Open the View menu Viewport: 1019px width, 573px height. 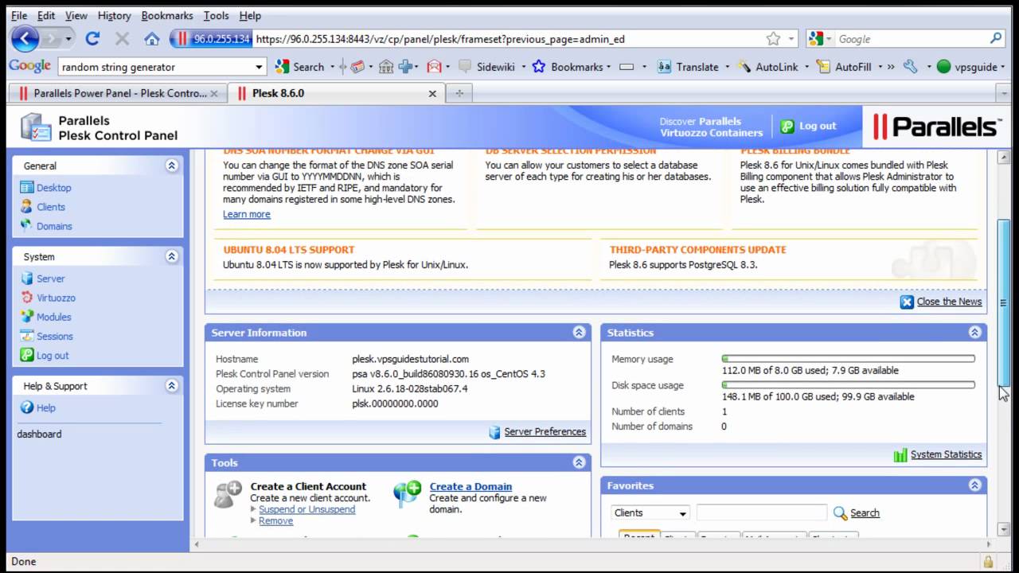pos(76,15)
